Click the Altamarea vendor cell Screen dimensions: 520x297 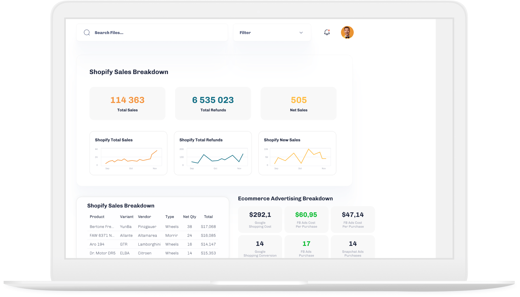[x=147, y=235]
